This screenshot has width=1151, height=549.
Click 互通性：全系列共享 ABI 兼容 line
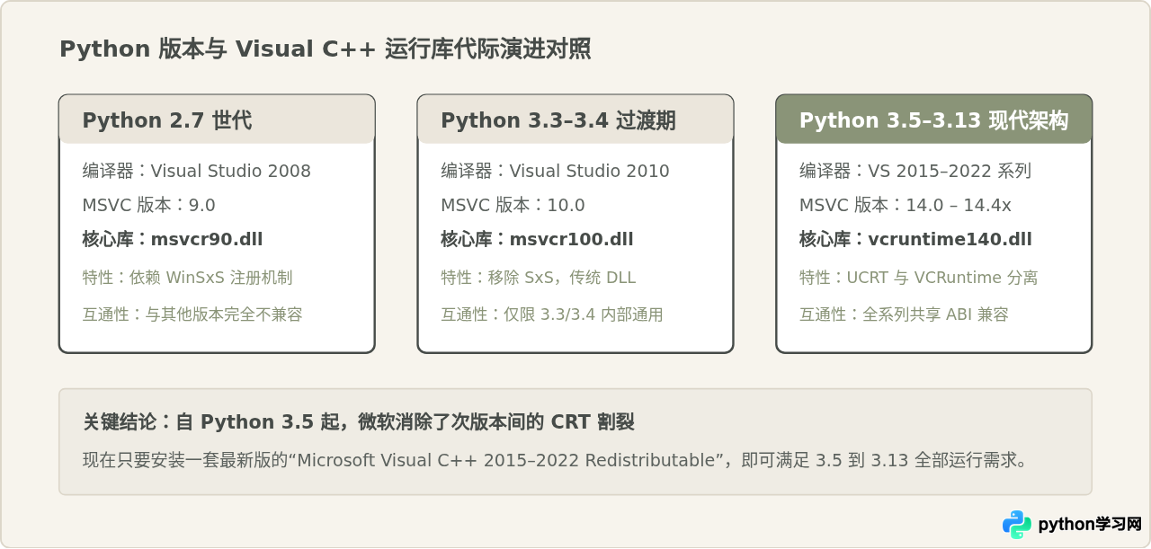[x=904, y=314]
